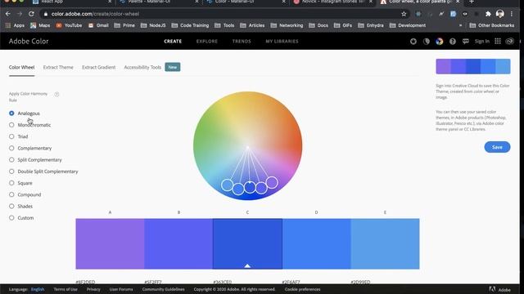Open a new browser tab with plus
Viewport: 524px width, 294px height.
472,2
